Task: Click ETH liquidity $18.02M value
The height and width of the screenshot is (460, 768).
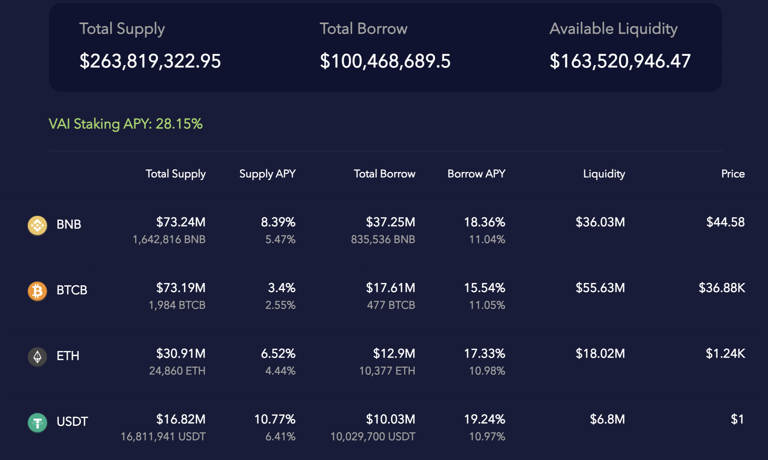Action: click(x=600, y=353)
